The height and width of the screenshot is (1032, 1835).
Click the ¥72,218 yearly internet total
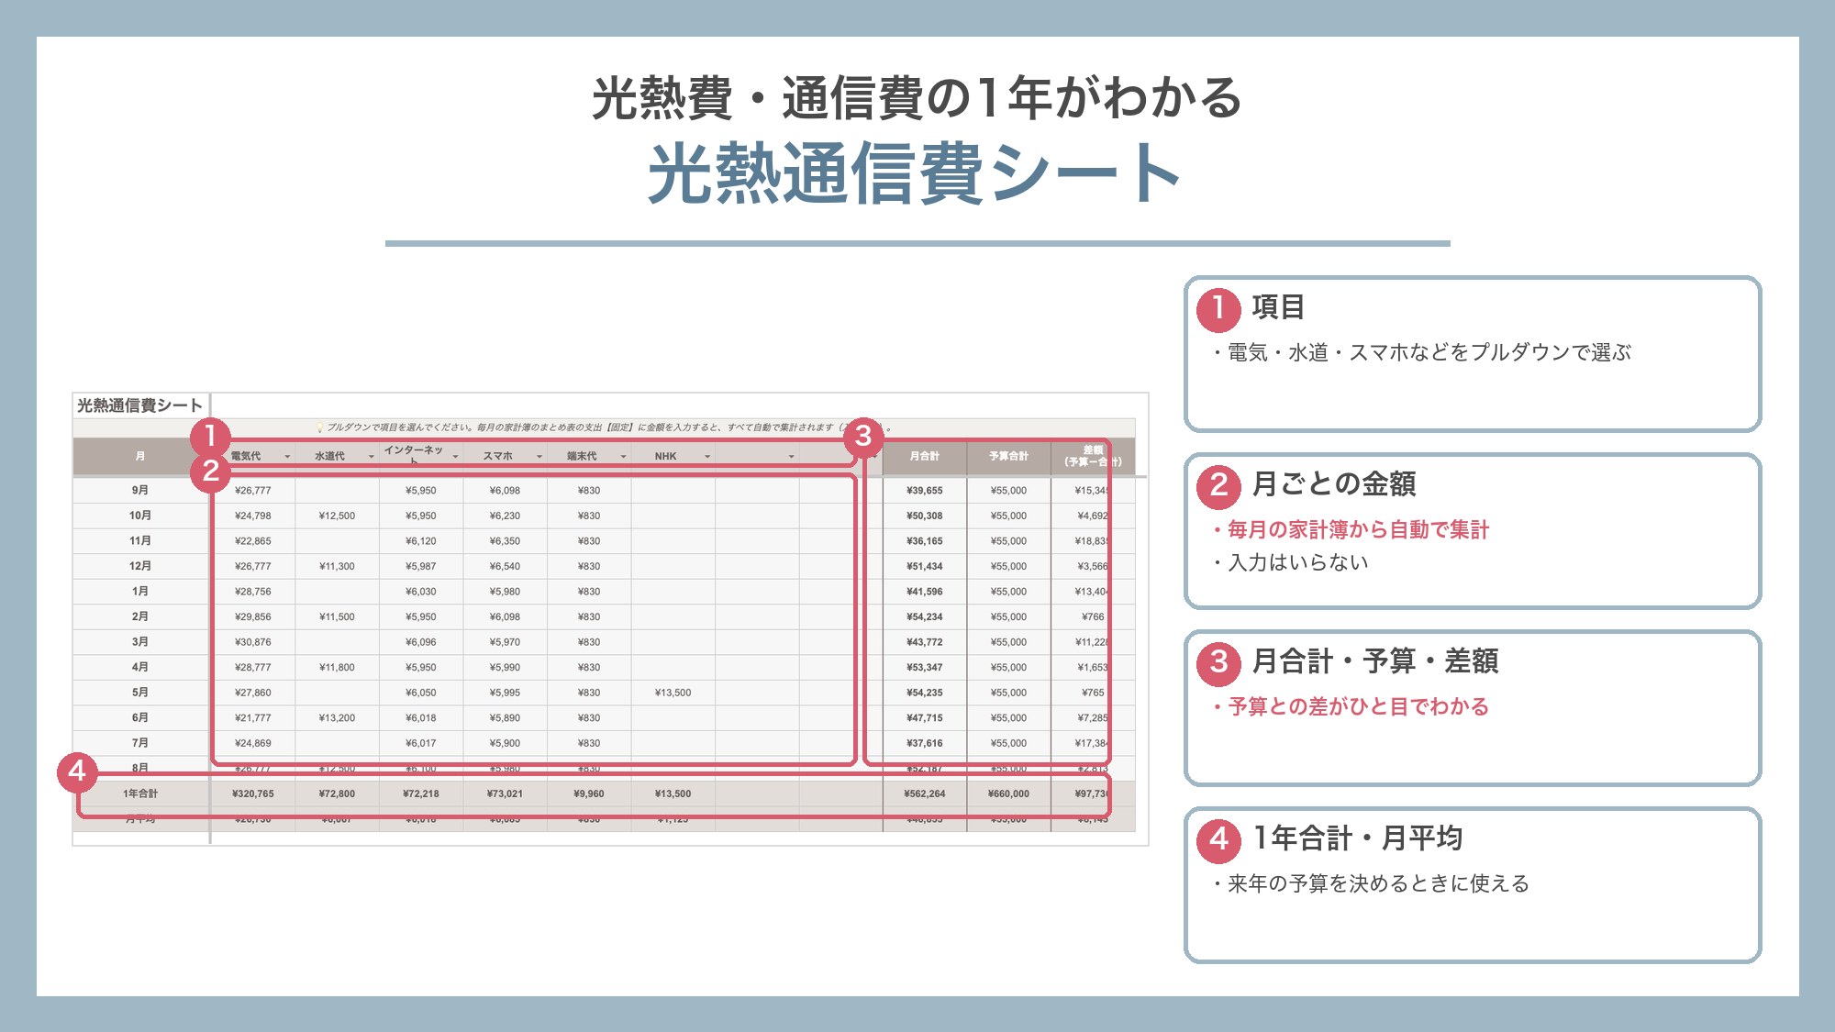421,793
